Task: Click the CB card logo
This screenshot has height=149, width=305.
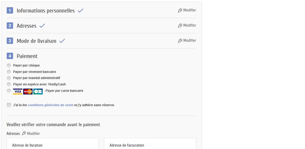Action: [x=38, y=92]
